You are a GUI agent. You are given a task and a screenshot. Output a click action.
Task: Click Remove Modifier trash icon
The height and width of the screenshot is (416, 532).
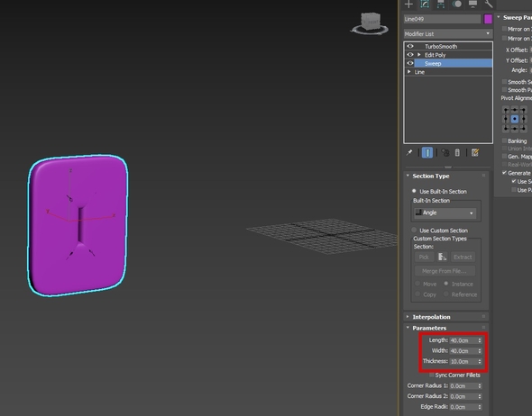point(457,153)
